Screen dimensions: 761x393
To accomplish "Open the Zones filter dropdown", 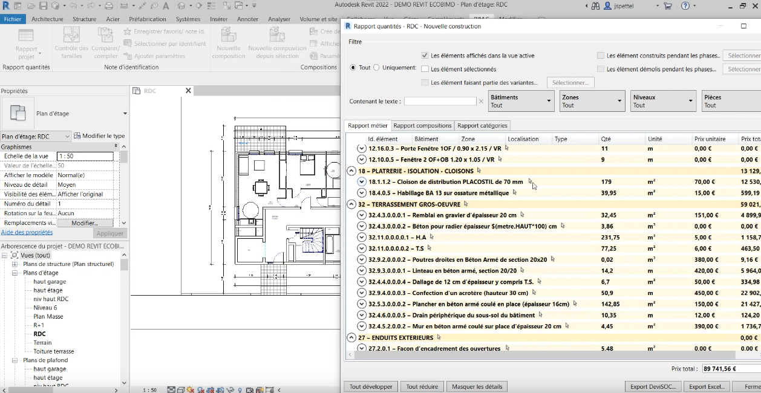I will tap(592, 101).
